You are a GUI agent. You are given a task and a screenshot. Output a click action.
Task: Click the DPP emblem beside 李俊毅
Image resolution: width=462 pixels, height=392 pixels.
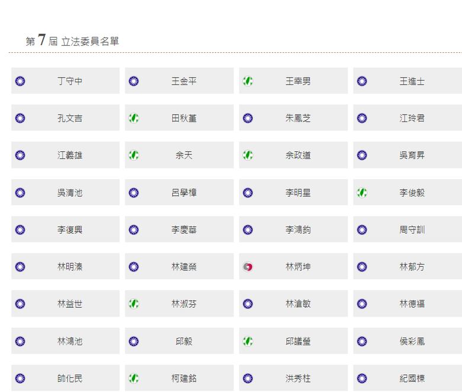(x=362, y=193)
